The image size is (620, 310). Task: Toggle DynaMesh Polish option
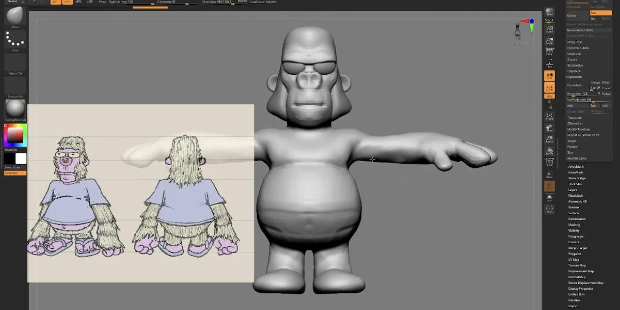tap(606, 82)
